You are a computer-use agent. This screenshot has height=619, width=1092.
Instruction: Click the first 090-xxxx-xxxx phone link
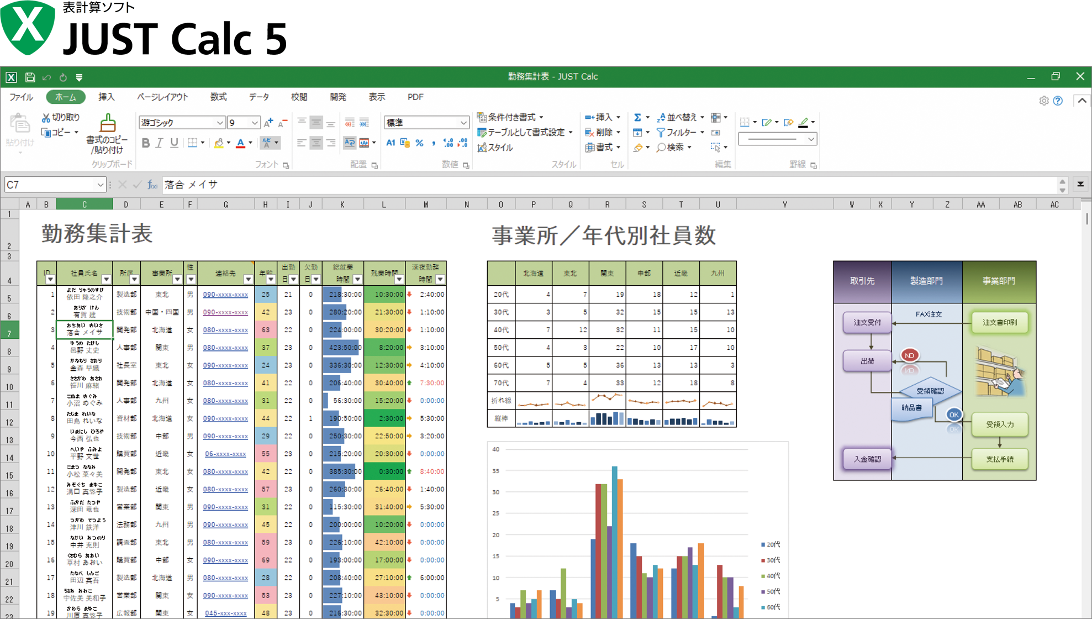click(x=225, y=295)
